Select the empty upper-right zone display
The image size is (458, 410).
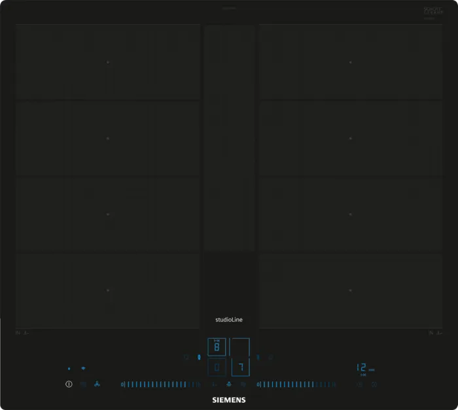click(240, 347)
